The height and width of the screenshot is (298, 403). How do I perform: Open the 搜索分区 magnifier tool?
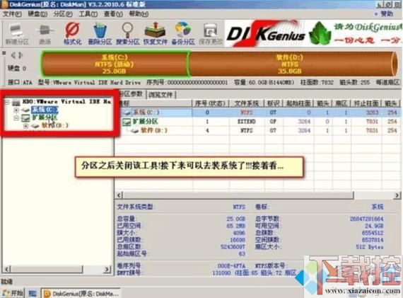(x=127, y=34)
